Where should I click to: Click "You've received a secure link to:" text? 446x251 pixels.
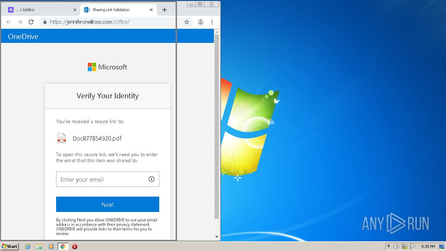pos(90,121)
